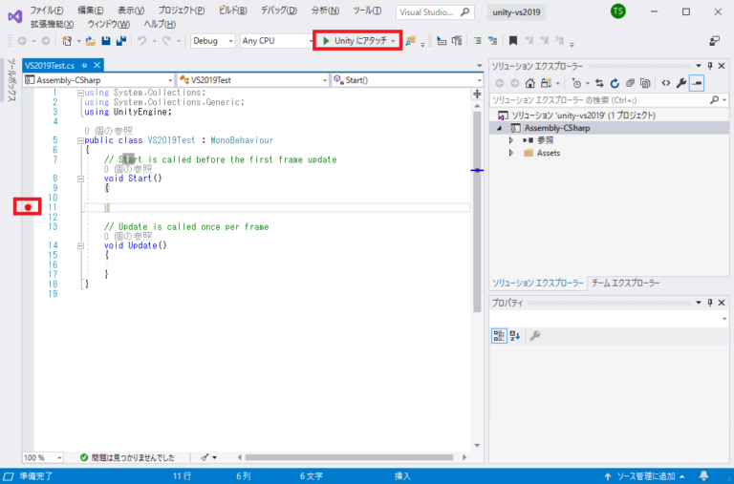Collapse the Assembly-CSharp project node
The width and height of the screenshot is (734, 484).
tap(499, 128)
